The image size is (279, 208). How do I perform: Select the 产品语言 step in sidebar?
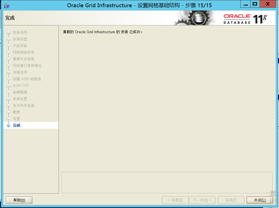[20, 46]
